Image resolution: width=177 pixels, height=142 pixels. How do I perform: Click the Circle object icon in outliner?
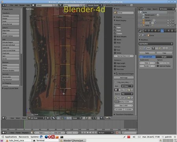pos(144,23)
